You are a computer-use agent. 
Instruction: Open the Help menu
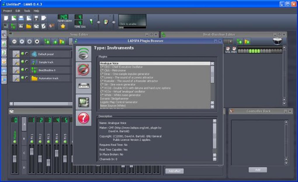pyautogui.click(x=36, y=11)
